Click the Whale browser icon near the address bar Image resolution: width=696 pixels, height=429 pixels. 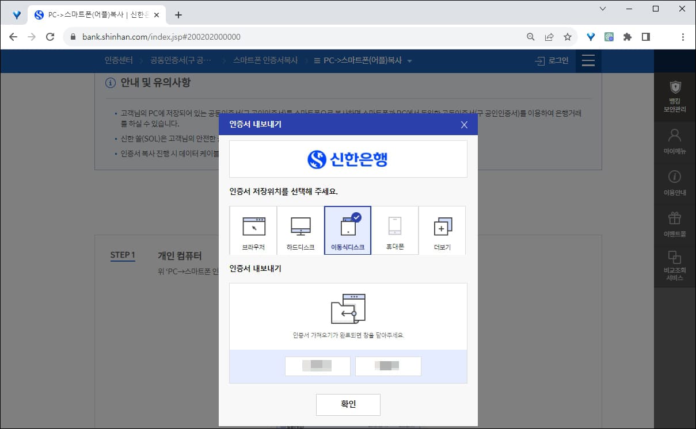click(589, 36)
